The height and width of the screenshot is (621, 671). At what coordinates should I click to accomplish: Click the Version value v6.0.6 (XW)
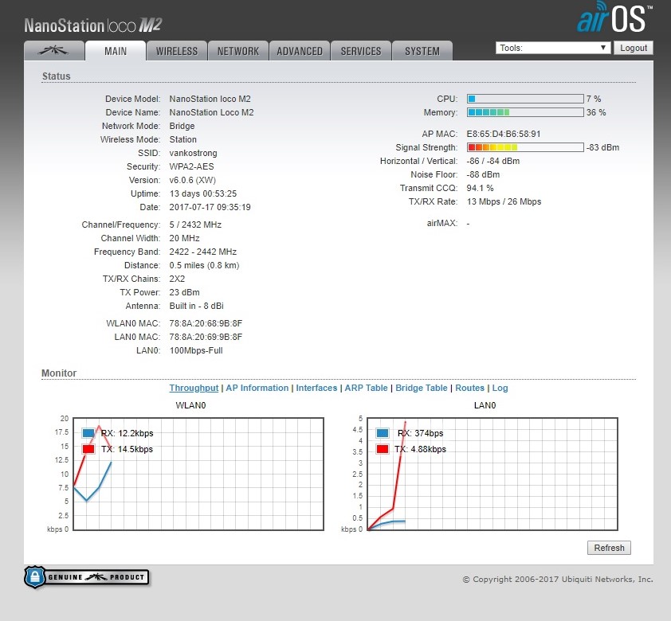(193, 180)
